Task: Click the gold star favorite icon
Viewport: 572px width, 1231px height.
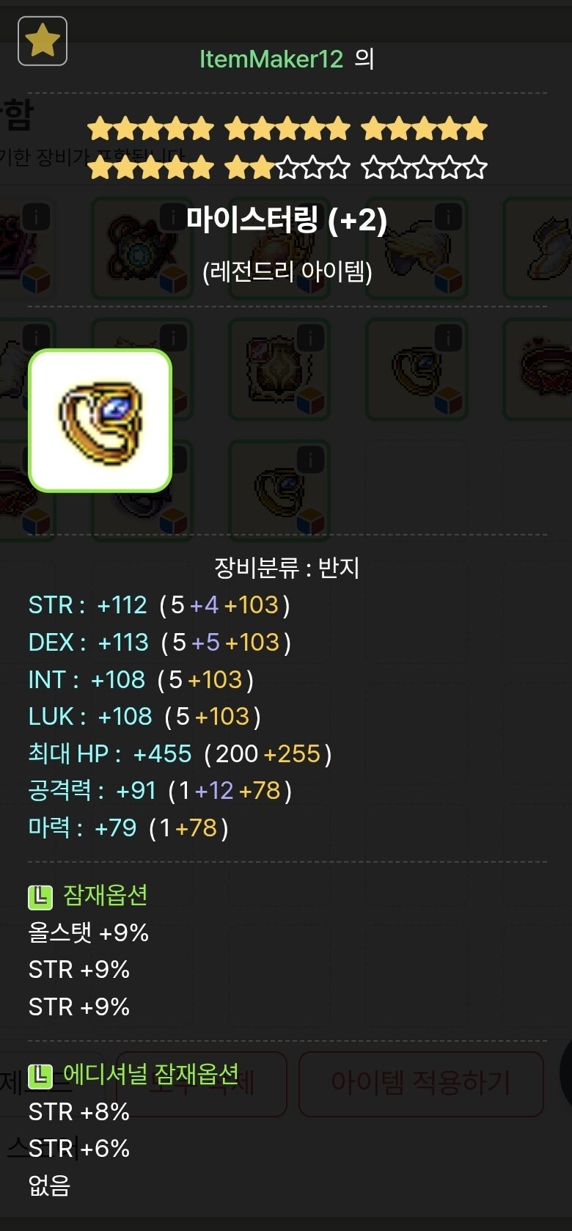Action: tap(43, 41)
